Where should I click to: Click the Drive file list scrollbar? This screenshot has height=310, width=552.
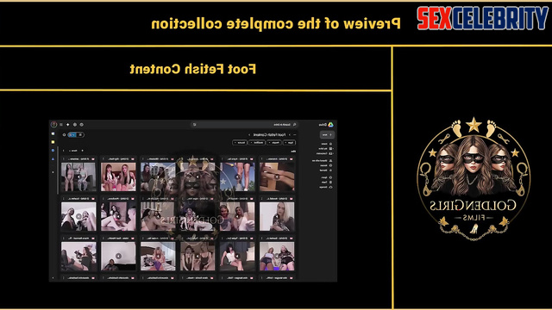[58, 170]
